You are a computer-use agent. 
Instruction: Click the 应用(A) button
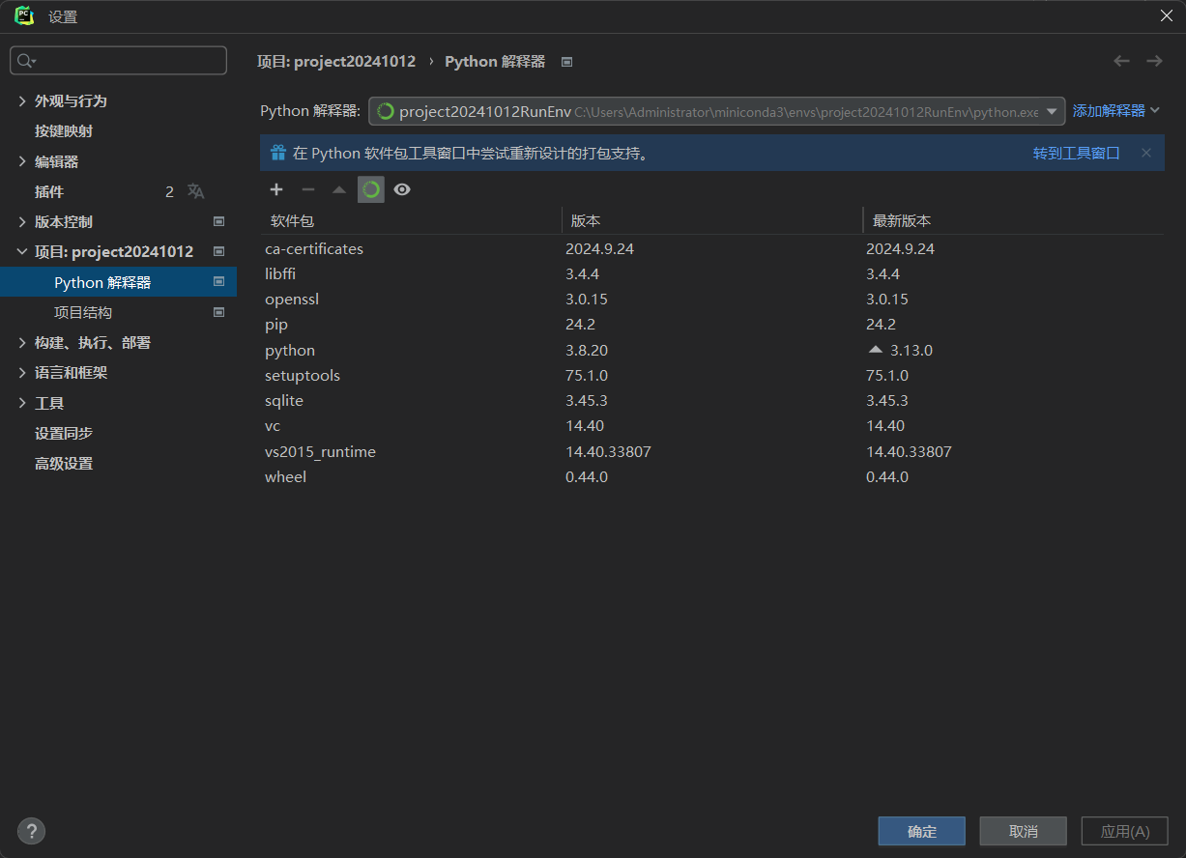(1125, 831)
